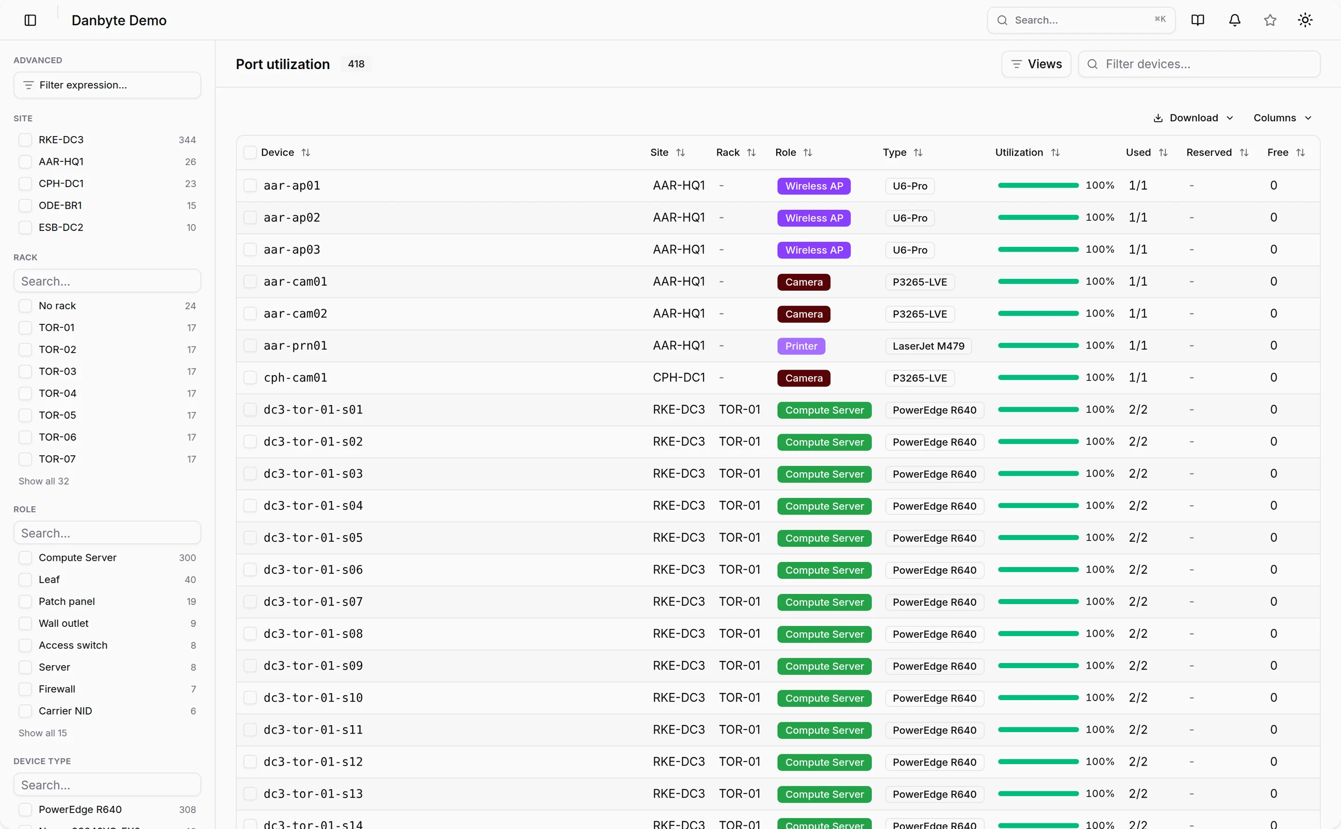Open the Download dropdown
Screen dimensions: 1341x829
pyautogui.click(x=1193, y=118)
